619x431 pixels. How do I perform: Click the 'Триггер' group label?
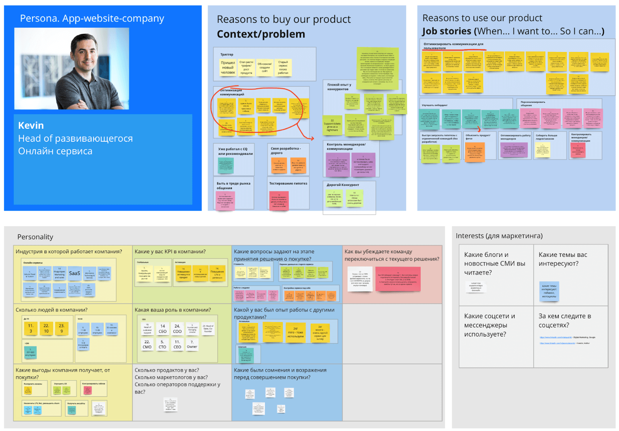[227, 54]
